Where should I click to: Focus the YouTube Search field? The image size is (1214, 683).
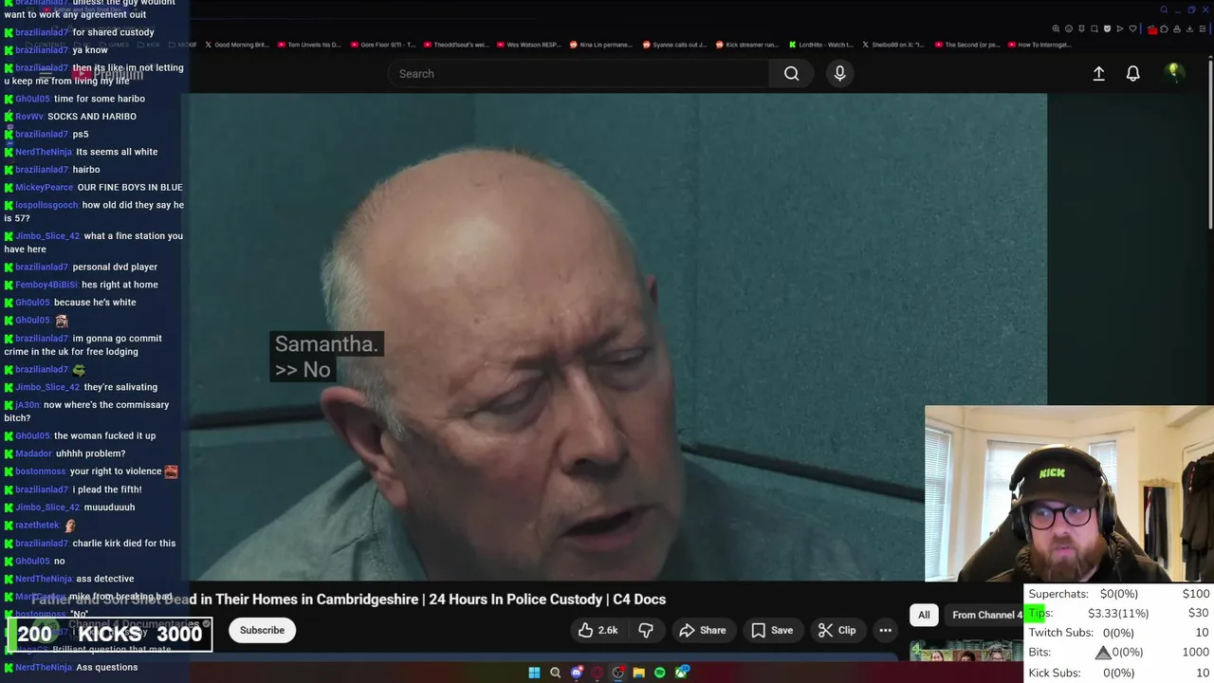coord(579,73)
